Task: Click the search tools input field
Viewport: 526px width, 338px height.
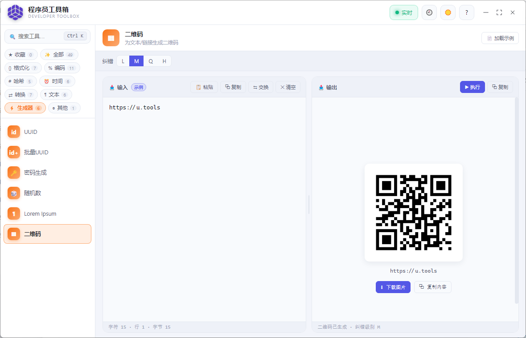Action: (47, 36)
